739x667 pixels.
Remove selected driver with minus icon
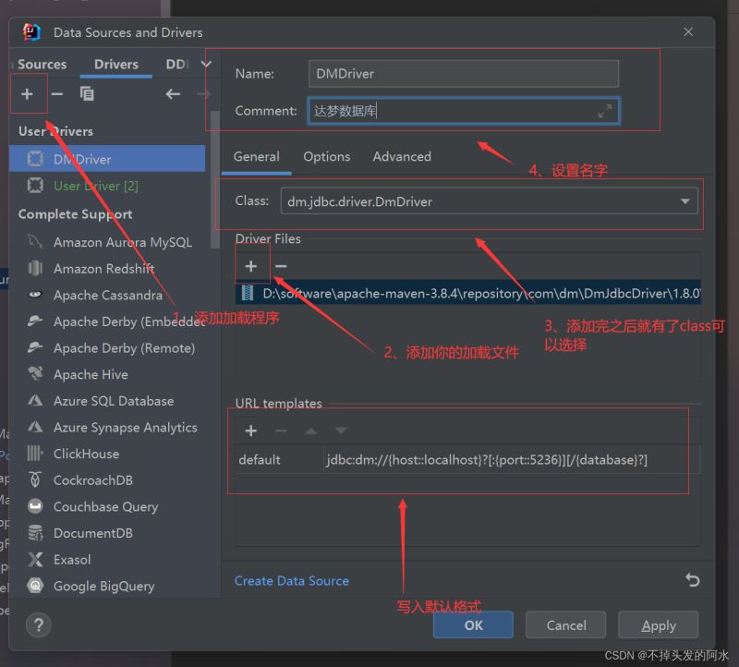tap(57, 94)
